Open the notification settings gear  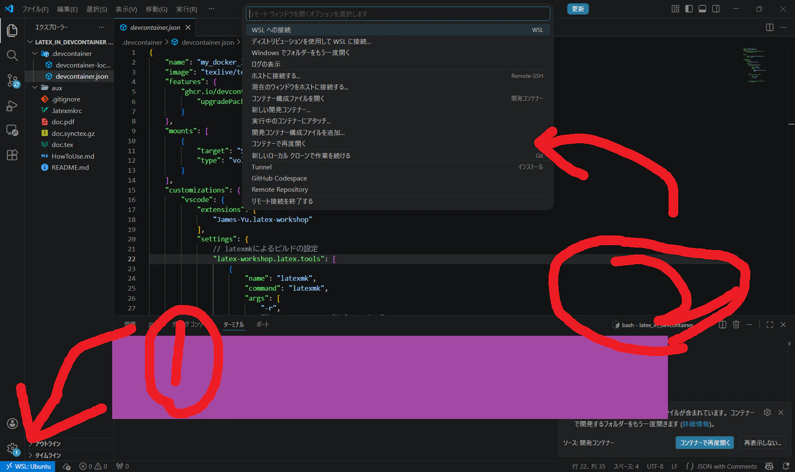(767, 412)
